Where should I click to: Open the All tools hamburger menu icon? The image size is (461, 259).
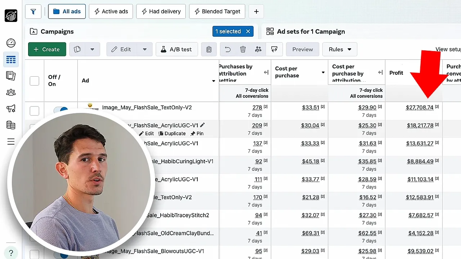click(x=11, y=141)
